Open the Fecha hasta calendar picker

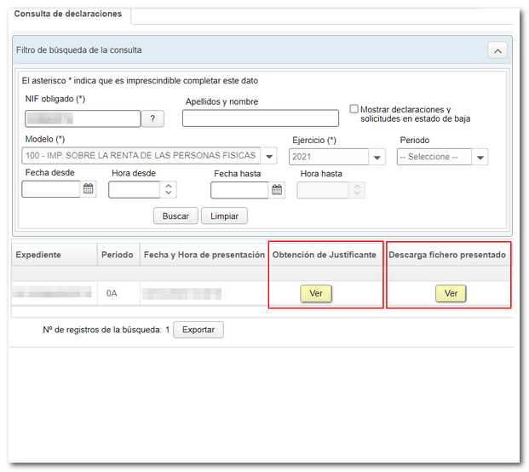(277, 190)
